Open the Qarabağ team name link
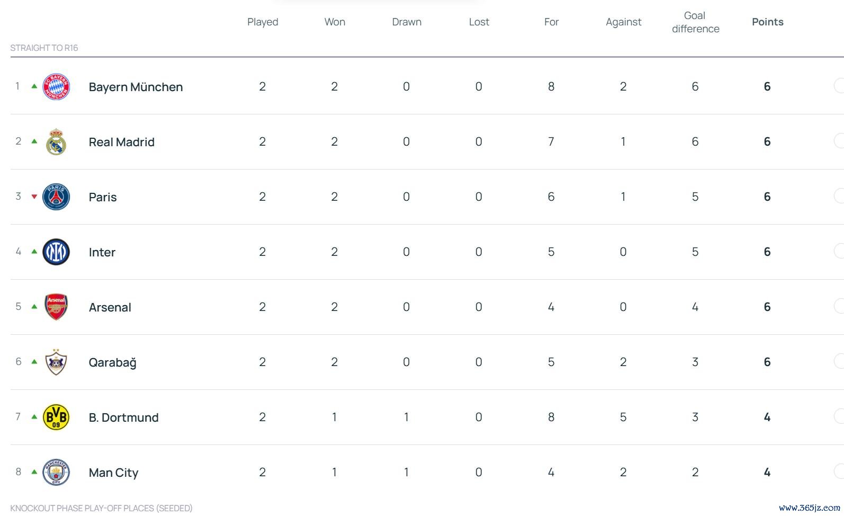Image resolution: width=844 pixels, height=516 pixels. tap(112, 362)
